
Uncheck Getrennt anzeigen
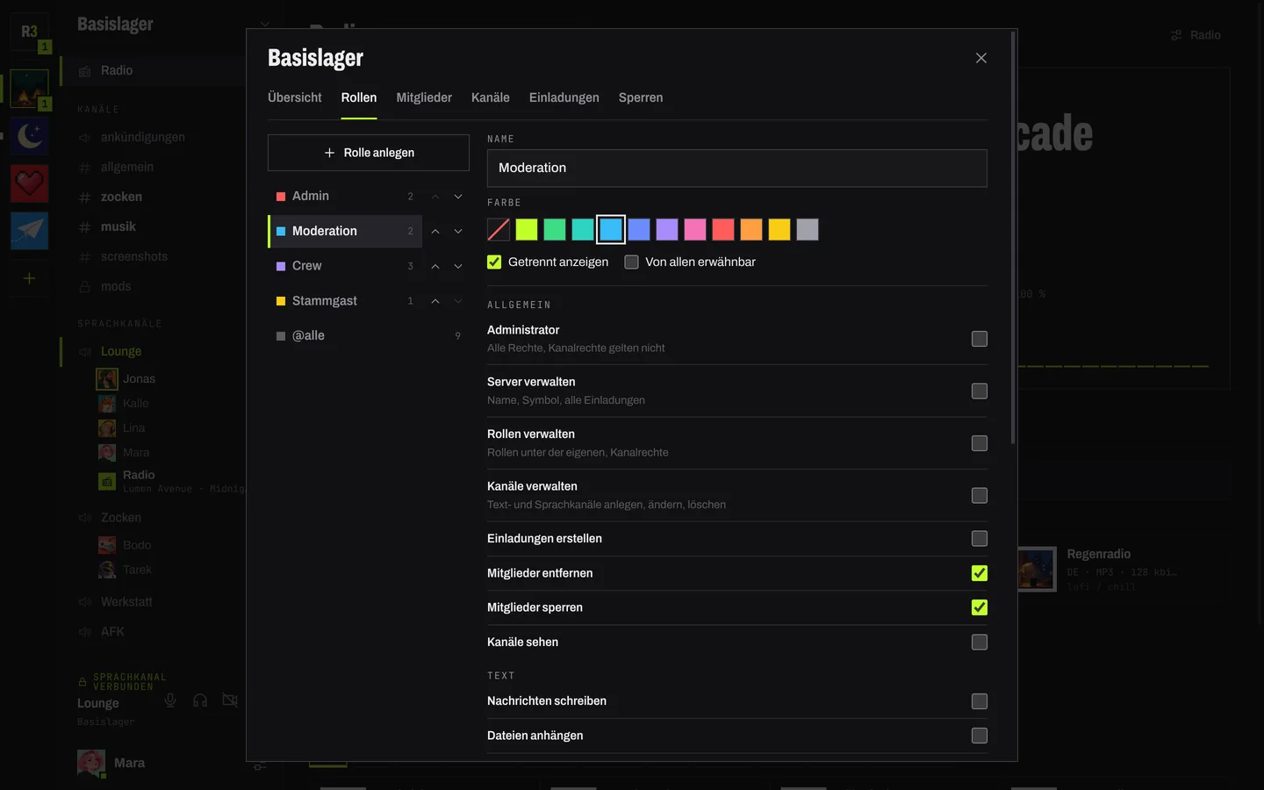tap(494, 262)
